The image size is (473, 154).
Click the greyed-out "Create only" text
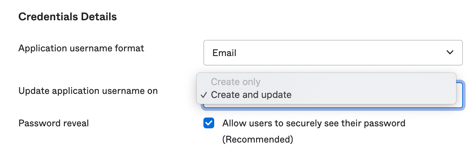coord(235,82)
